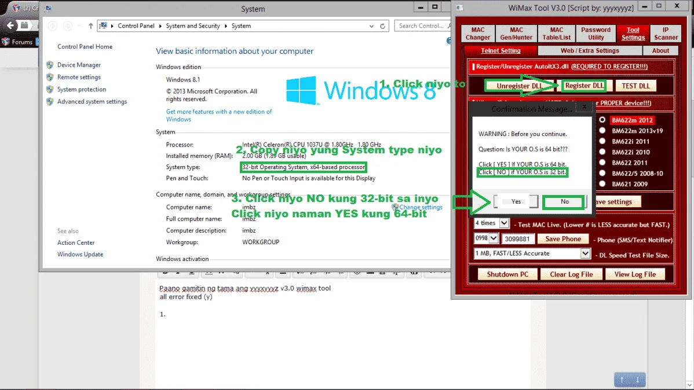Open the 4 times Test MAC dropdown
The image size is (694, 390).
click(504, 223)
